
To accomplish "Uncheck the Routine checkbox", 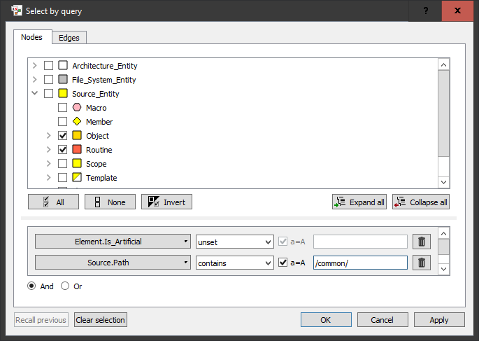I will pos(63,150).
